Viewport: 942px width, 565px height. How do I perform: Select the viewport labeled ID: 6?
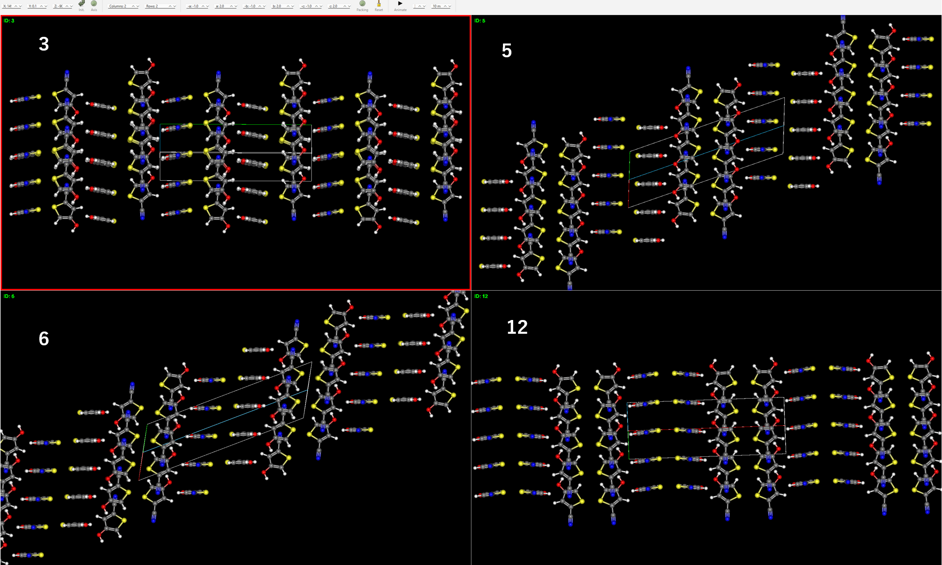235,426
